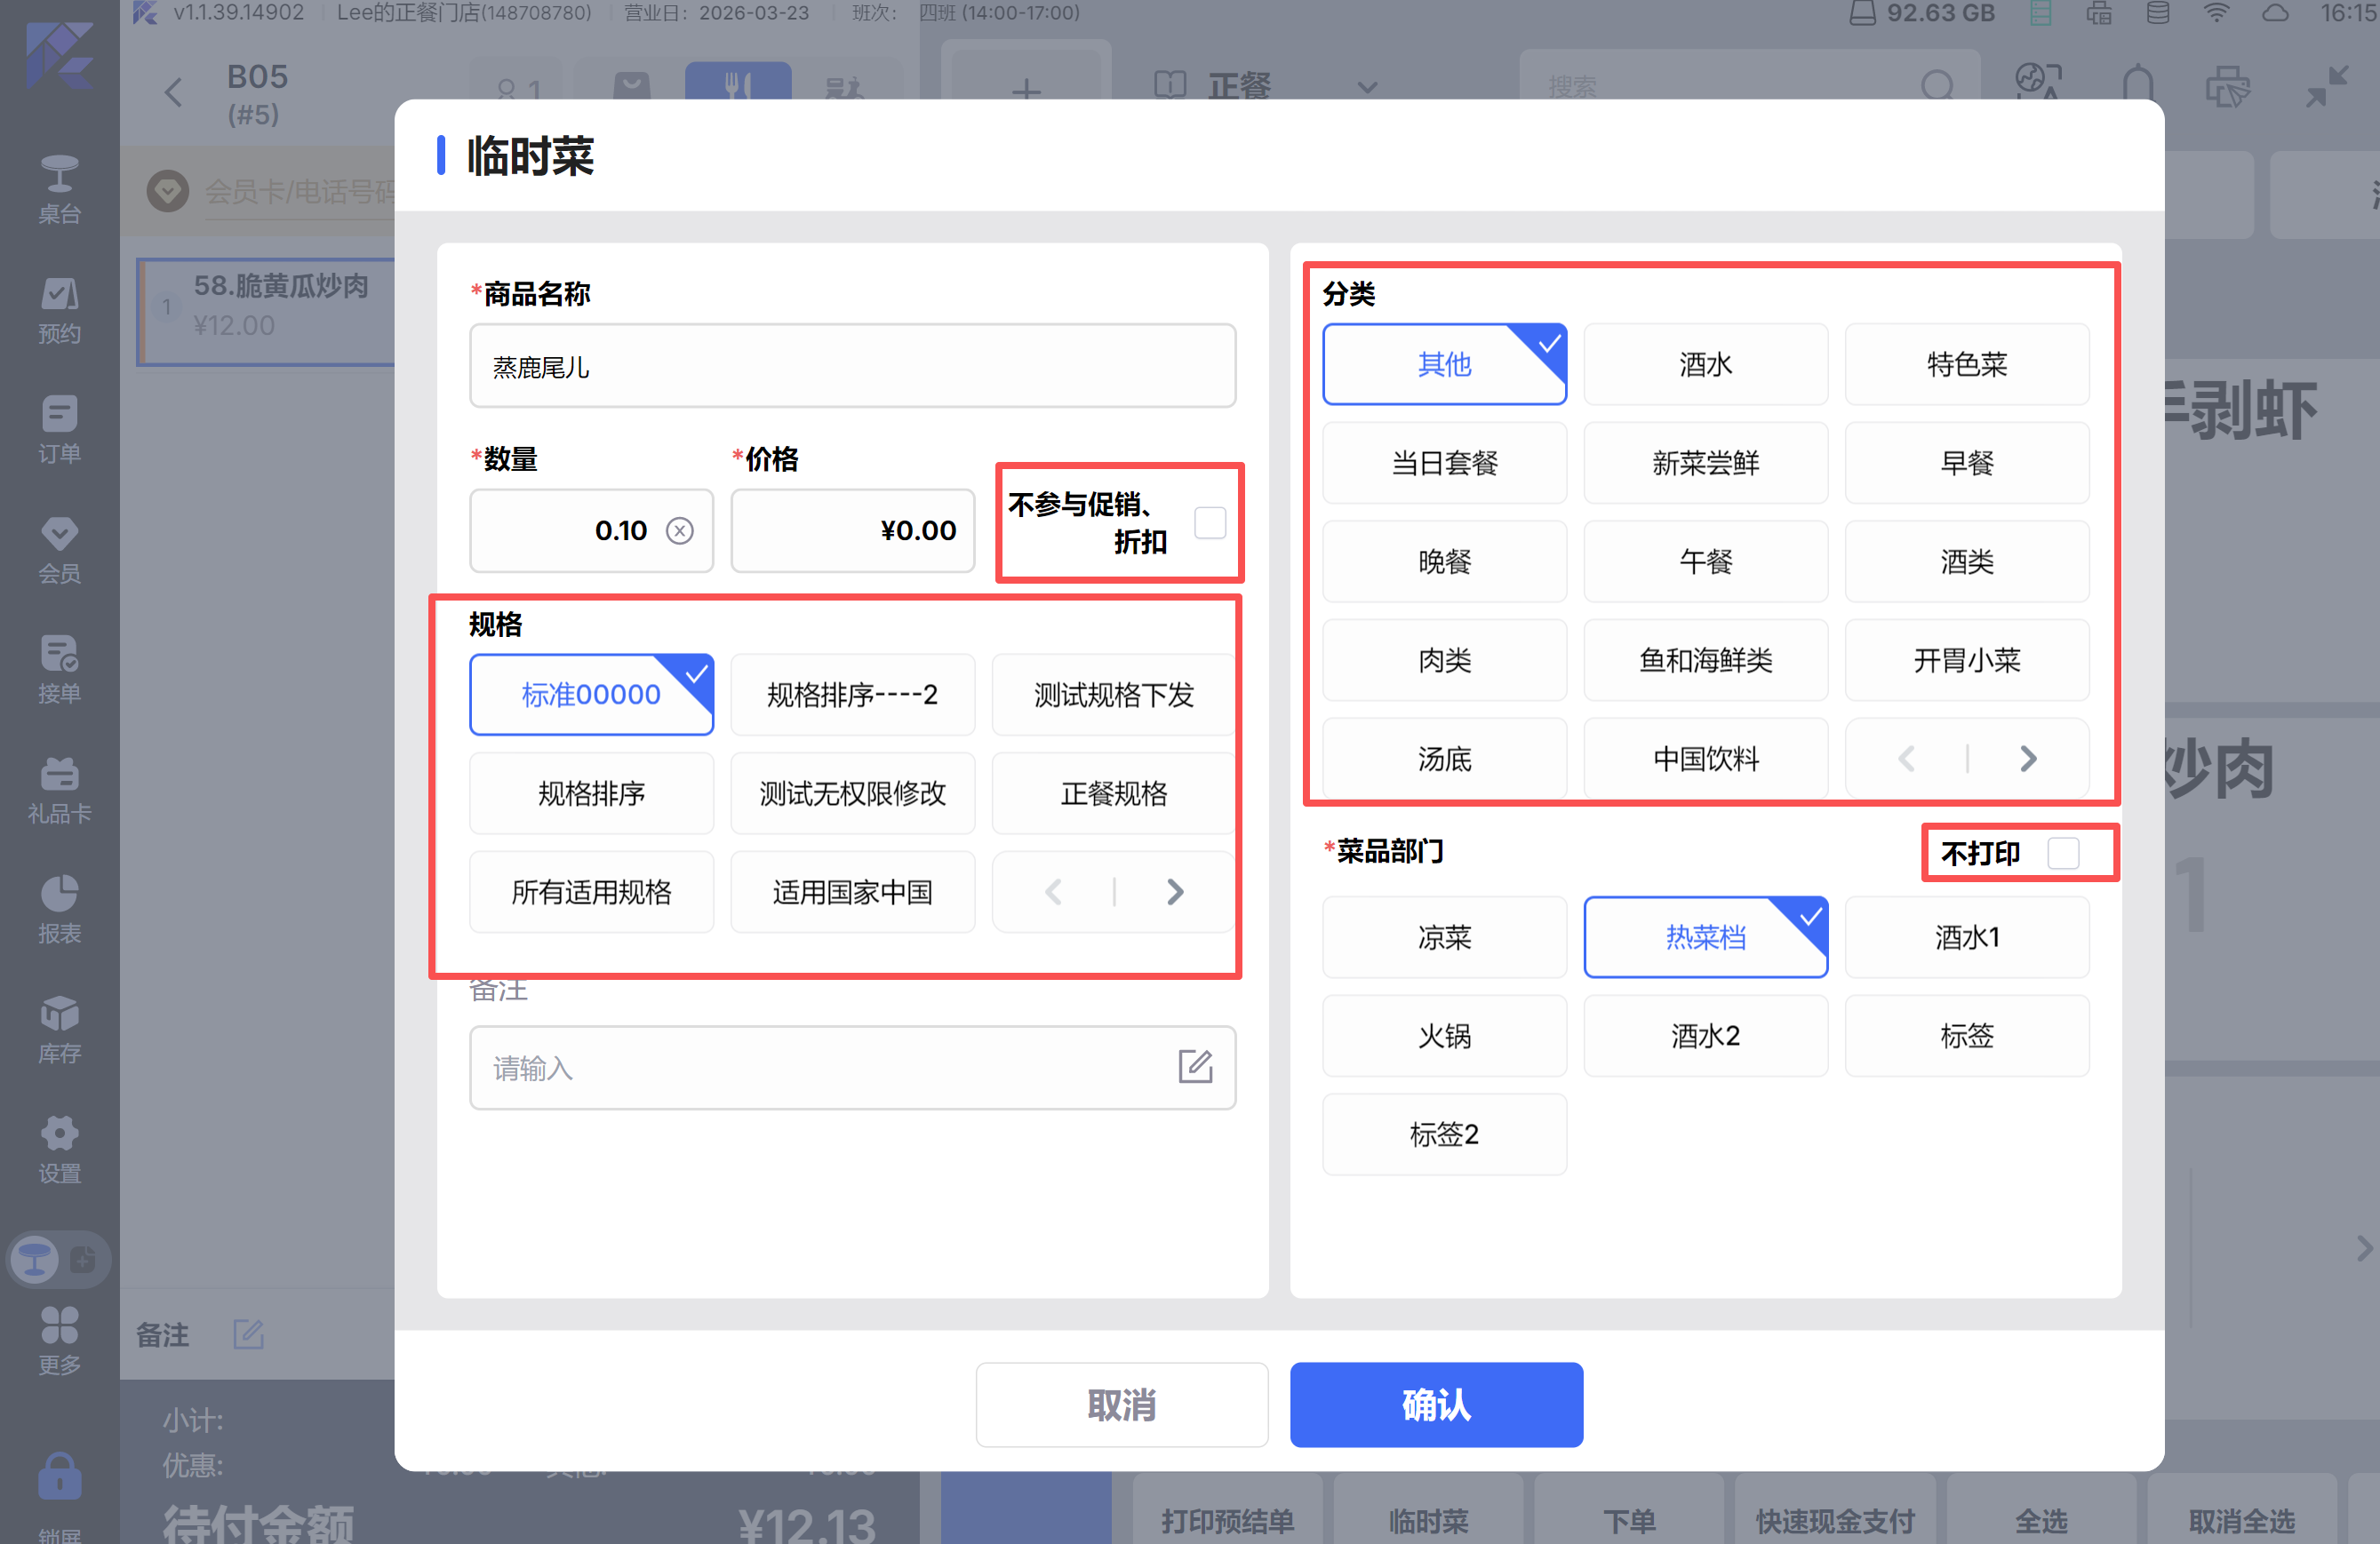
Task: Choose the 凉菜 dish department
Action: click(x=1443, y=937)
